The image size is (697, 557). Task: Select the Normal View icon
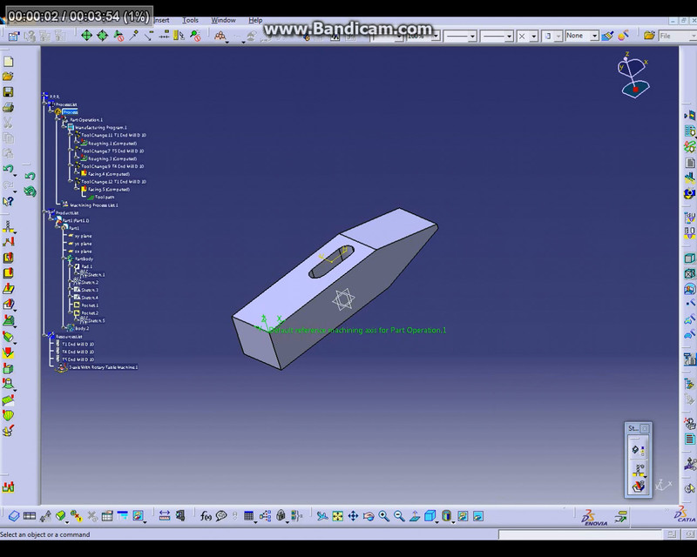click(414, 515)
